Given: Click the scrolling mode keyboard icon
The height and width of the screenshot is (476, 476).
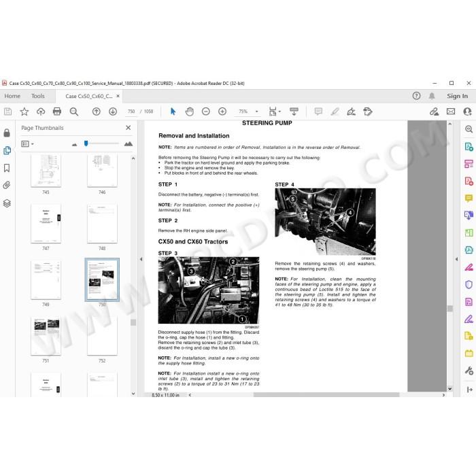Looking at the screenshot, I should (294, 112).
